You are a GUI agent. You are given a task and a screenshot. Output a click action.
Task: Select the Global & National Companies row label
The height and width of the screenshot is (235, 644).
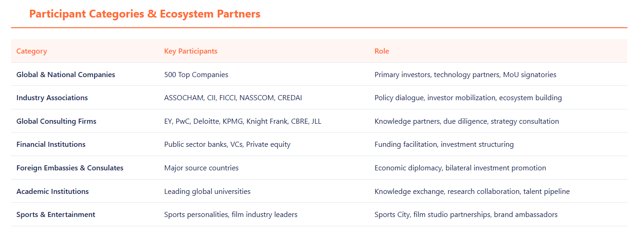coord(66,75)
